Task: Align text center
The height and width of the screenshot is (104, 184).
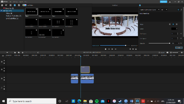Action: 173,24
